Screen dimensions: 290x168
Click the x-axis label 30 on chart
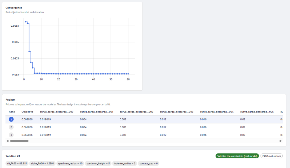[x=76, y=79]
